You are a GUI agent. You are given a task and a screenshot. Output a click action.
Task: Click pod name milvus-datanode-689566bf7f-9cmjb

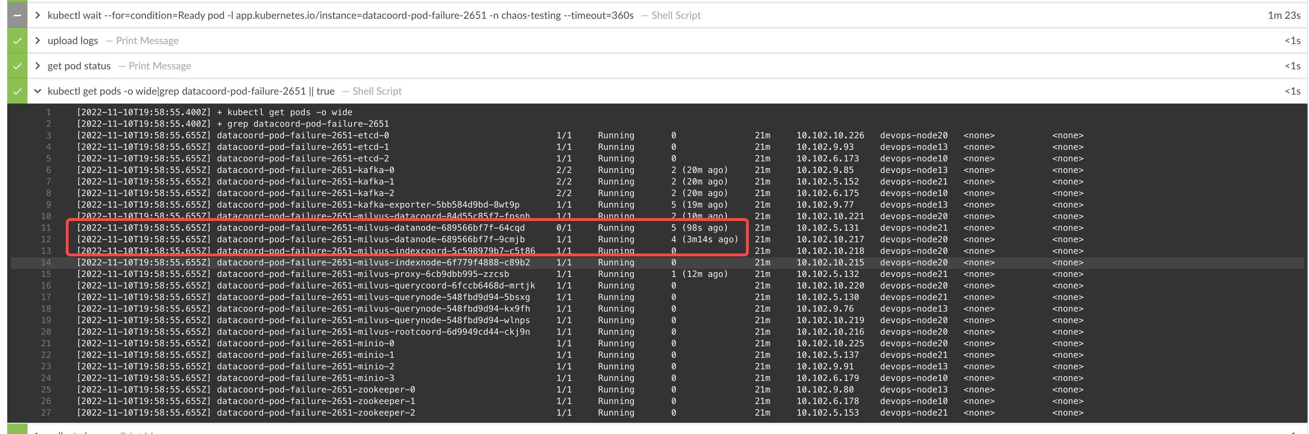[441, 240]
